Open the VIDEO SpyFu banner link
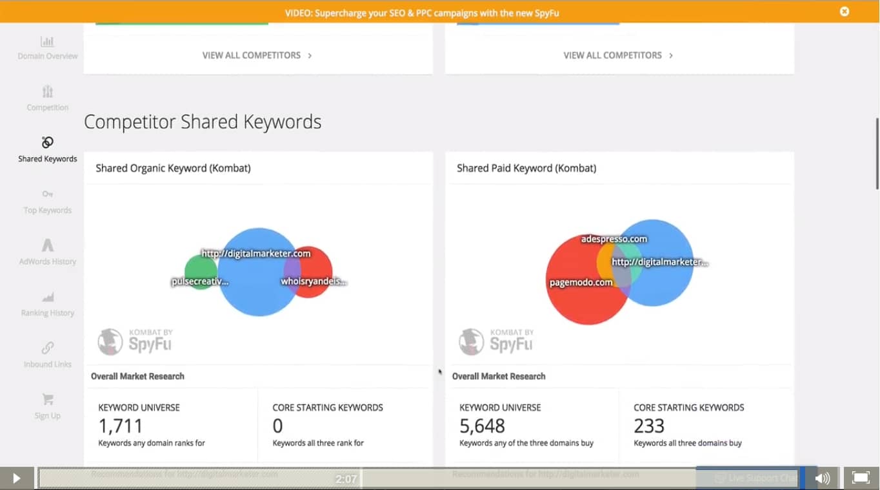 click(x=422, y=12)
